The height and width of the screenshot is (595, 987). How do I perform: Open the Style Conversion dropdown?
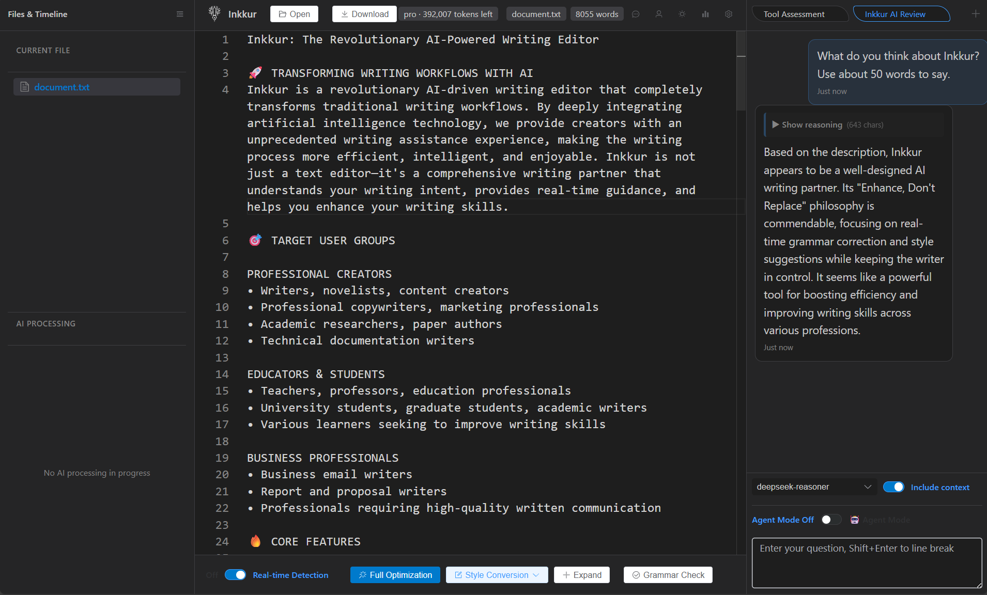(x=496, y=574)
